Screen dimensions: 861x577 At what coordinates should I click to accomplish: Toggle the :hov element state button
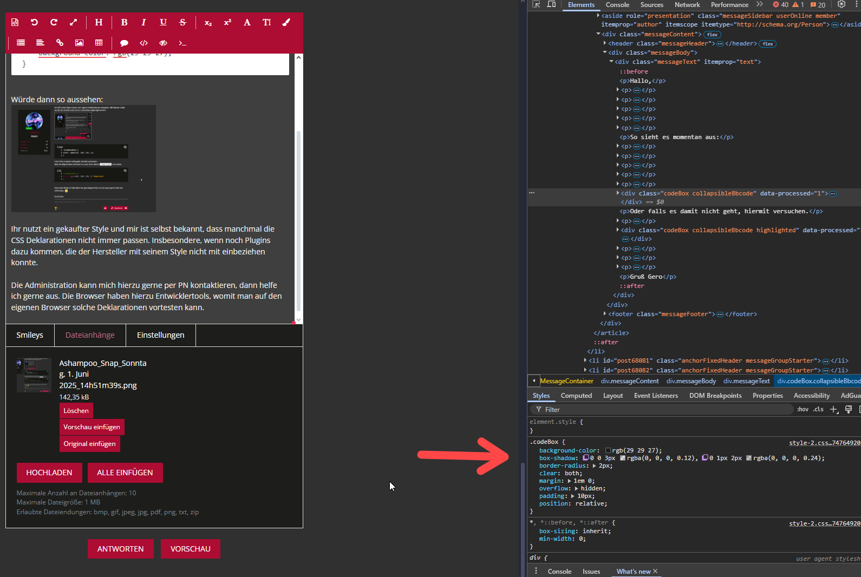pyautogui.click(x=803, y=409)
